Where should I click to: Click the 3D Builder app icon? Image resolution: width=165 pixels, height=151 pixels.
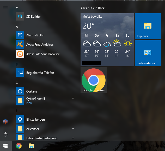20,16
